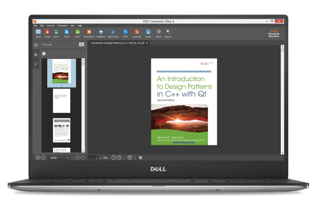This screenshot has height=200, width=315.
Task: Open attachments paperclip icon in sidebar
Action: point(36,64)
